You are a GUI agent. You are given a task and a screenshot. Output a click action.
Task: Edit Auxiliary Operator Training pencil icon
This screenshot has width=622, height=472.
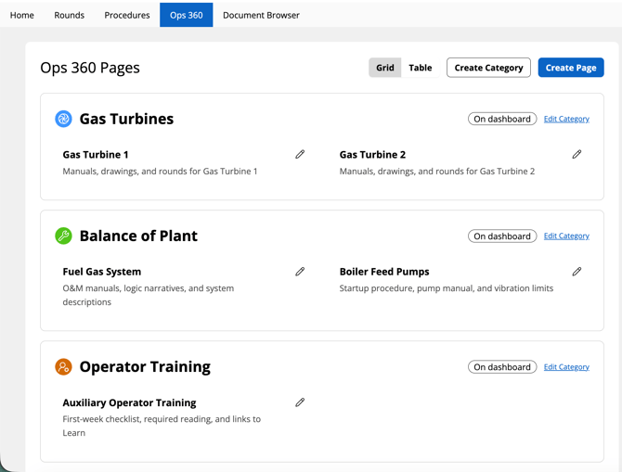pos(300,402)
